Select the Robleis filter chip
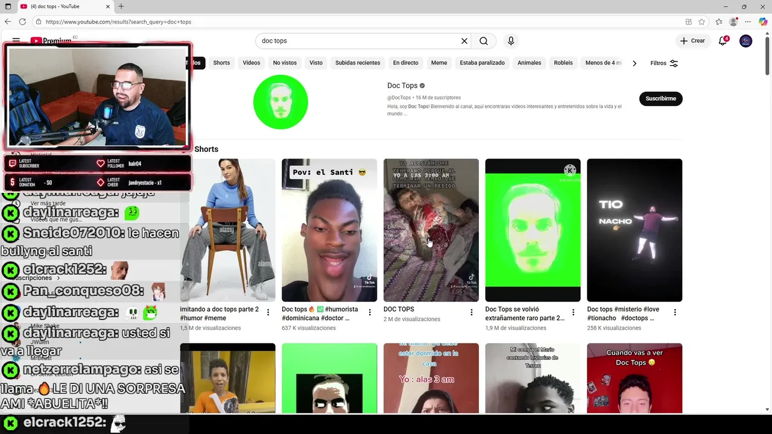Screen dimensions: 772x434 (x=563, y=63)
